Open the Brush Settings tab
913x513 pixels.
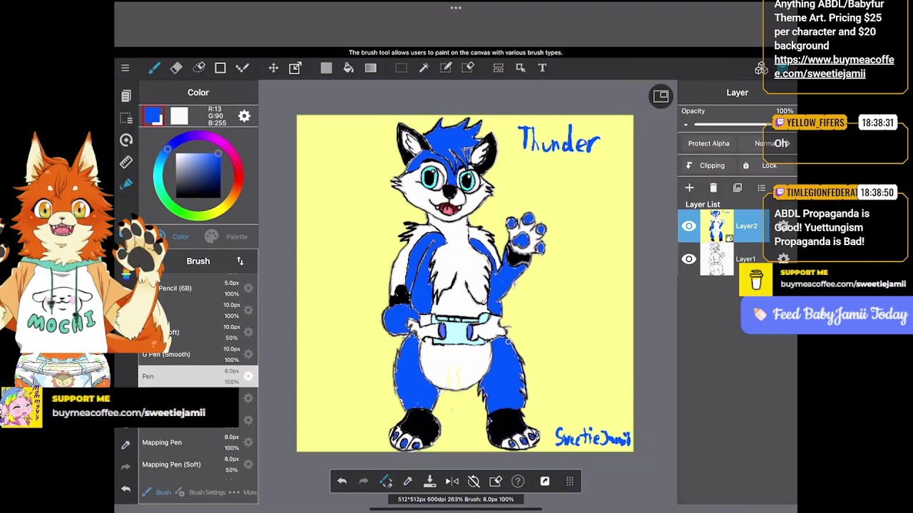pyautogui.click(x=200, y=492)
